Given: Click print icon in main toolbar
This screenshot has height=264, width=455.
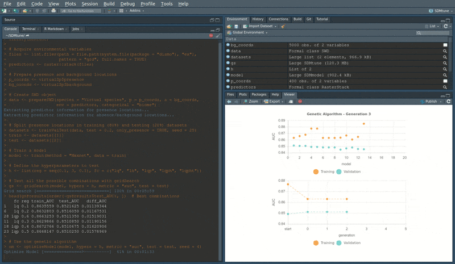Looking at the screenshot, I should 55,11.
